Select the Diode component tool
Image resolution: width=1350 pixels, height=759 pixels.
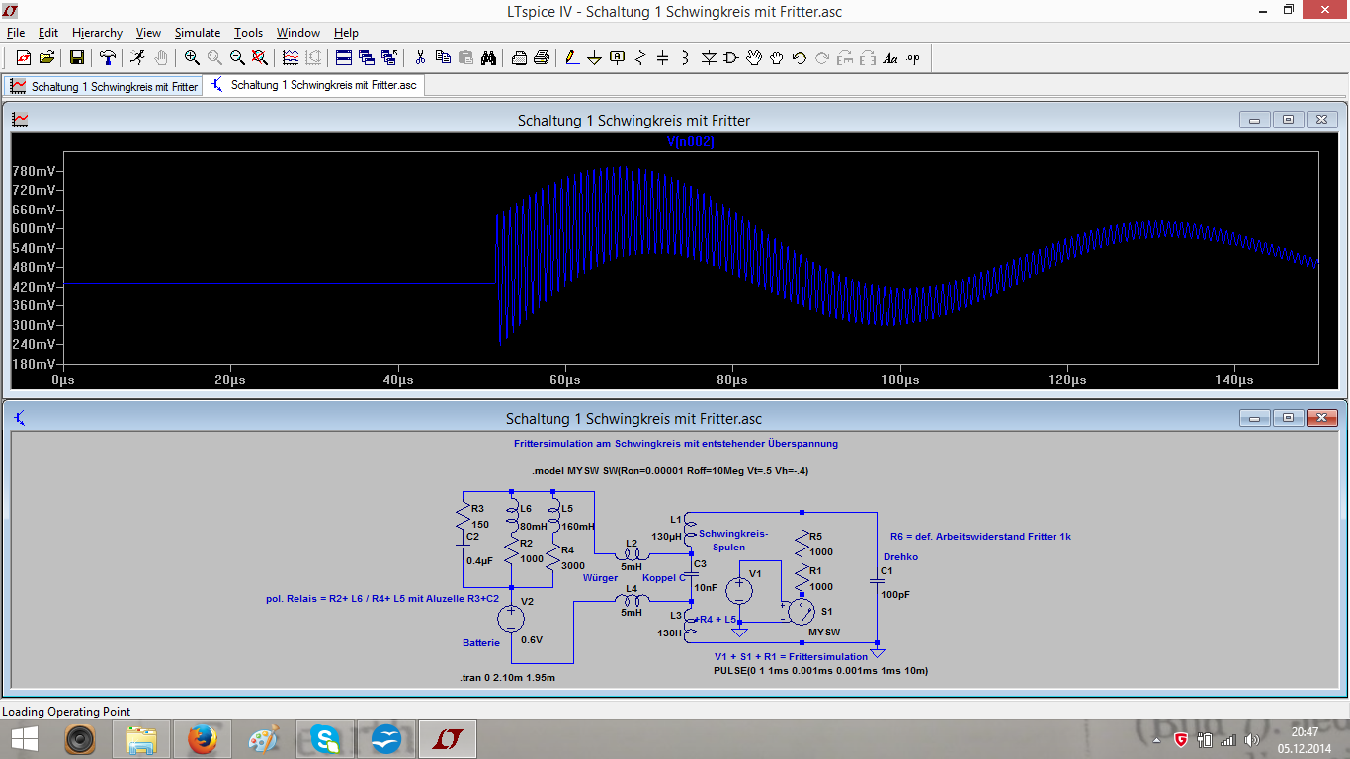pos(709,58)
